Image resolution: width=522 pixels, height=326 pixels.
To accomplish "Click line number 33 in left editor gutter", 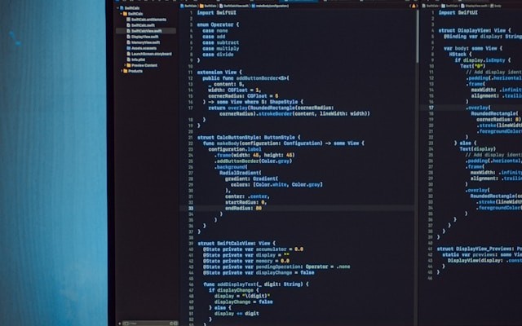I will [x=191, y=209].
